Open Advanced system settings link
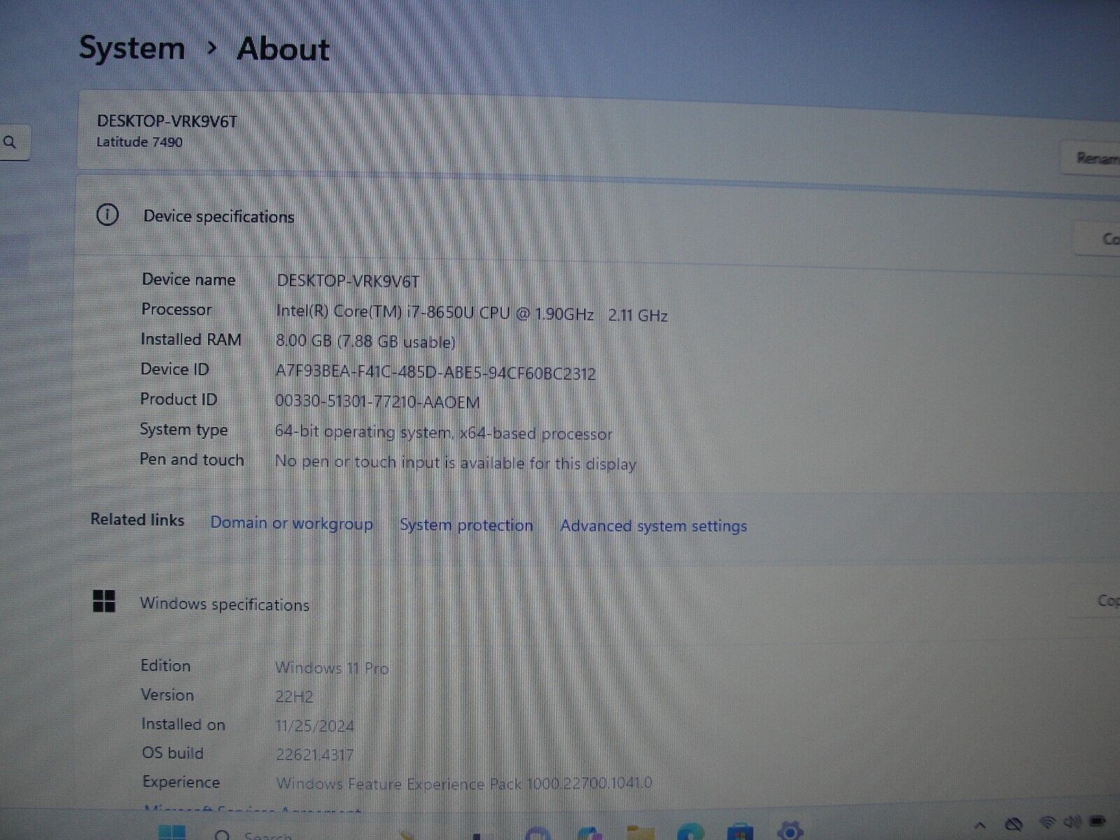The height and width of the screenshot is (840, 1120). pyautogui.click(x=653, y=526)
